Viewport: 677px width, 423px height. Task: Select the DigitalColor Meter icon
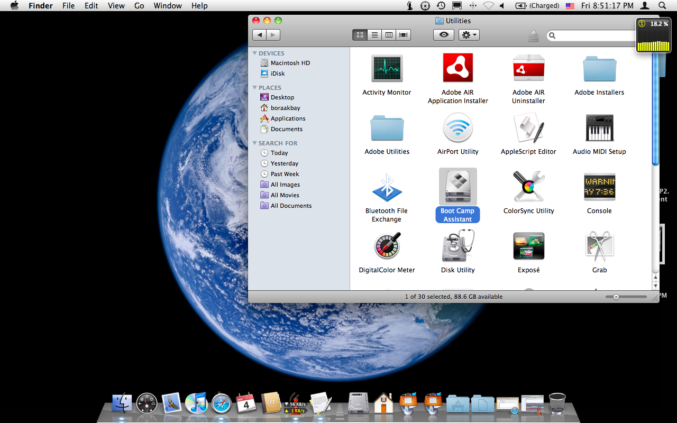(x=387, y=246)
